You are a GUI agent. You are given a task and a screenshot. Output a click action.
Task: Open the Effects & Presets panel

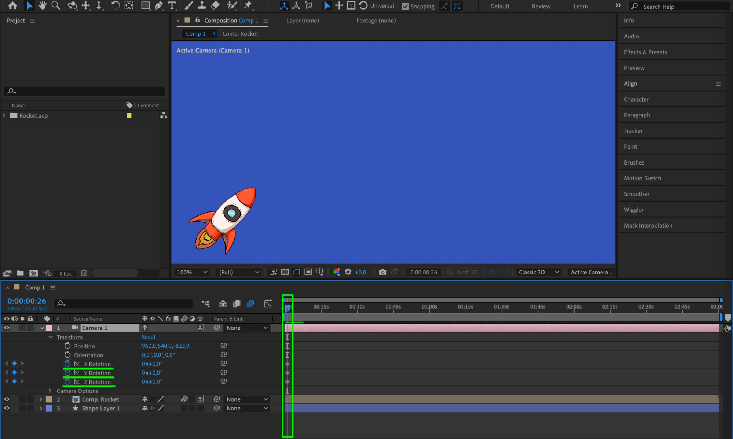pyautogui.click(x=645, y=52)
